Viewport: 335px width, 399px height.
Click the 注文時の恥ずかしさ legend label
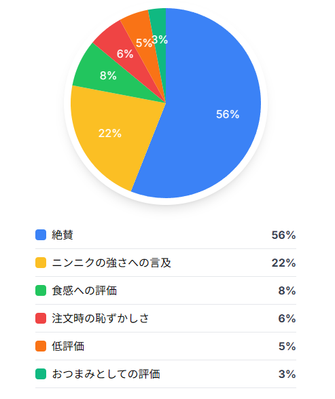pos(101,318)
